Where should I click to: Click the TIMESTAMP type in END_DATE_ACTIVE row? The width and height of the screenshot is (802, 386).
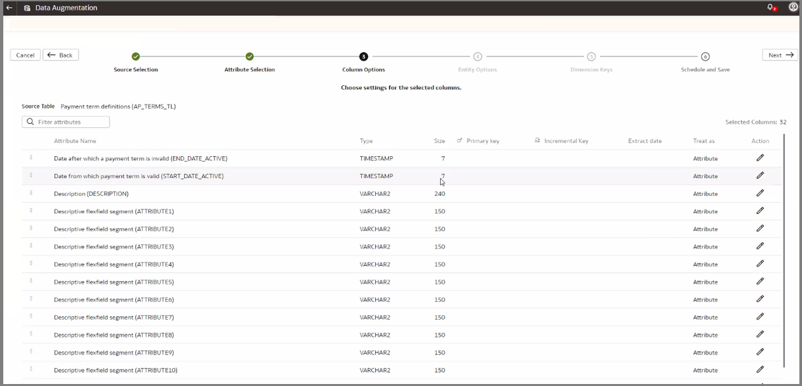click(x=376, y=158)
